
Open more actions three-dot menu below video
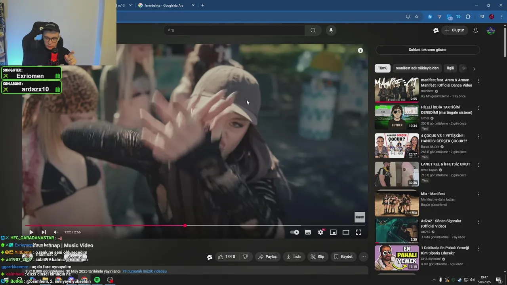point(364,257)
